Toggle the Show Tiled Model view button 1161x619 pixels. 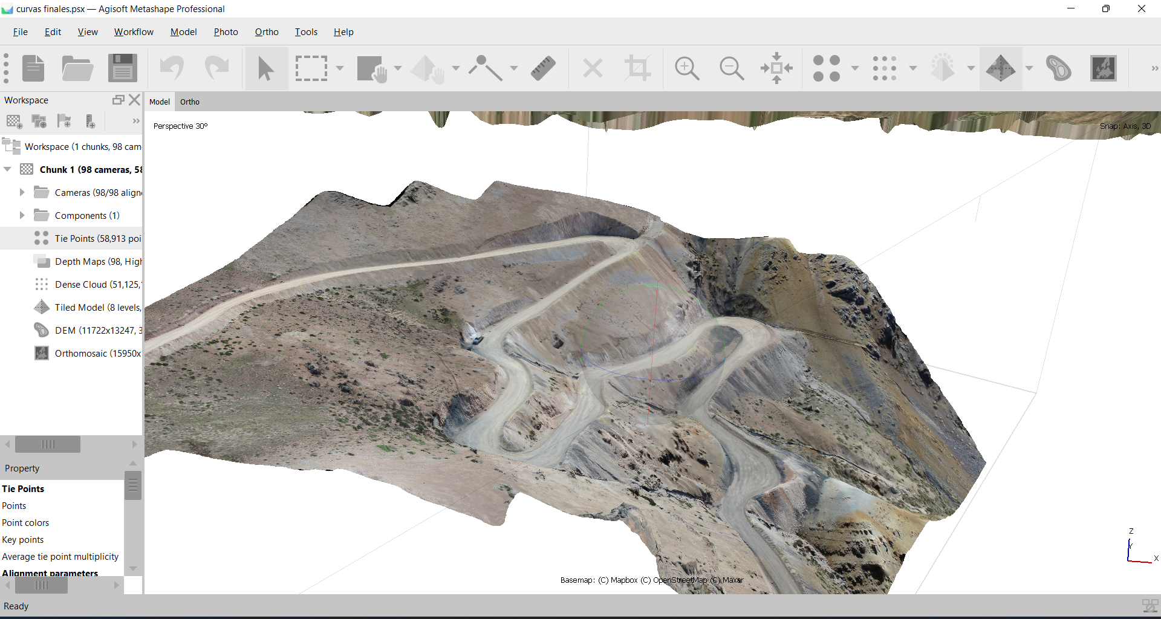(x=1001, y=68)
